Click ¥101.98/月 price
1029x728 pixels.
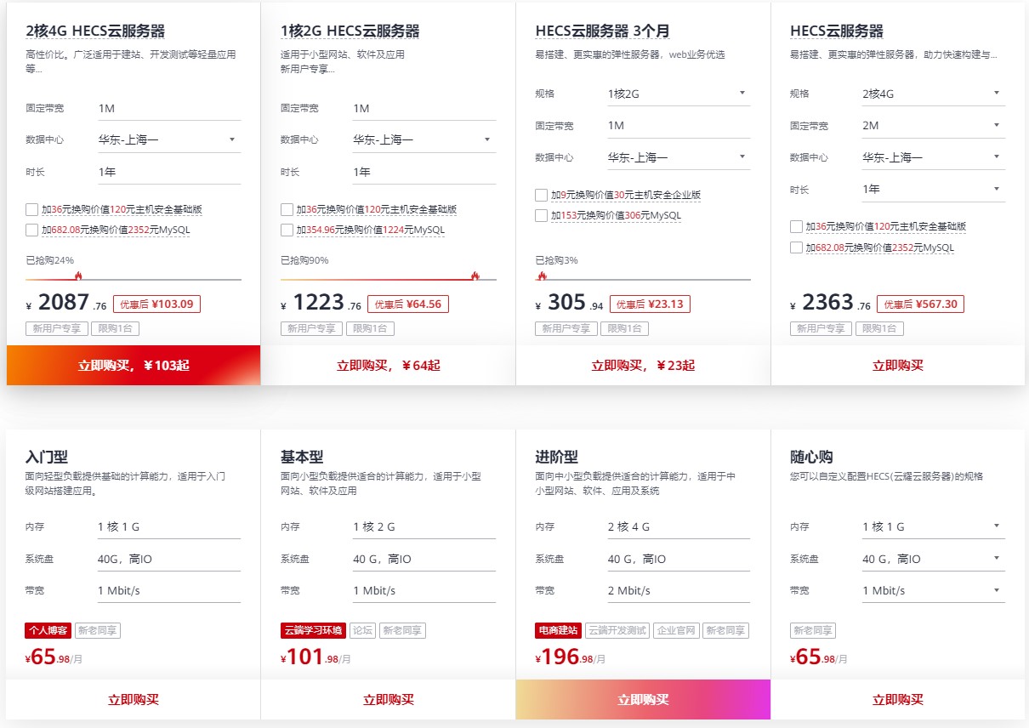tap(316, 657)
